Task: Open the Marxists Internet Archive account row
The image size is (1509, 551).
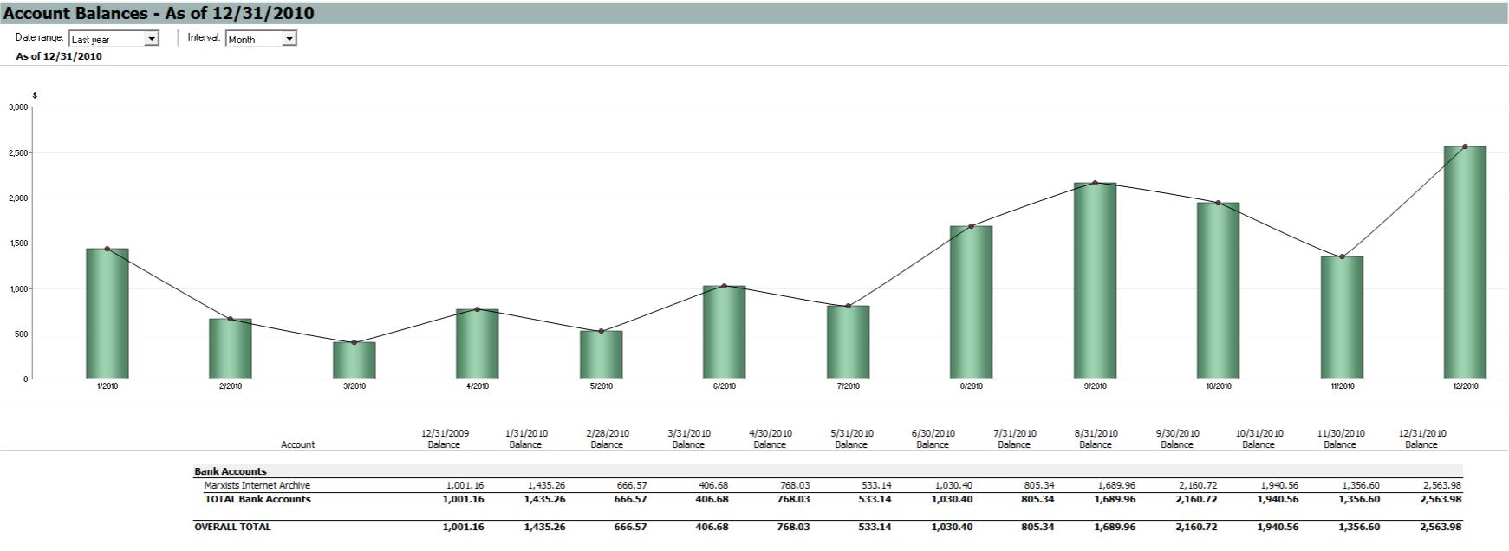Action: 257,486
